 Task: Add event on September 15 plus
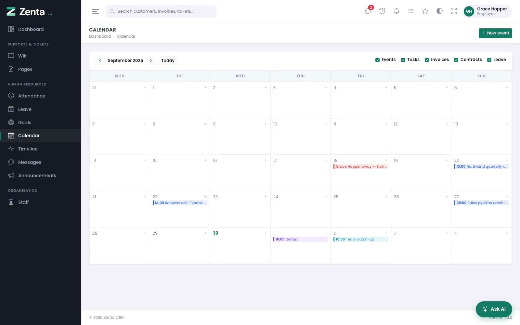(205, 160)
